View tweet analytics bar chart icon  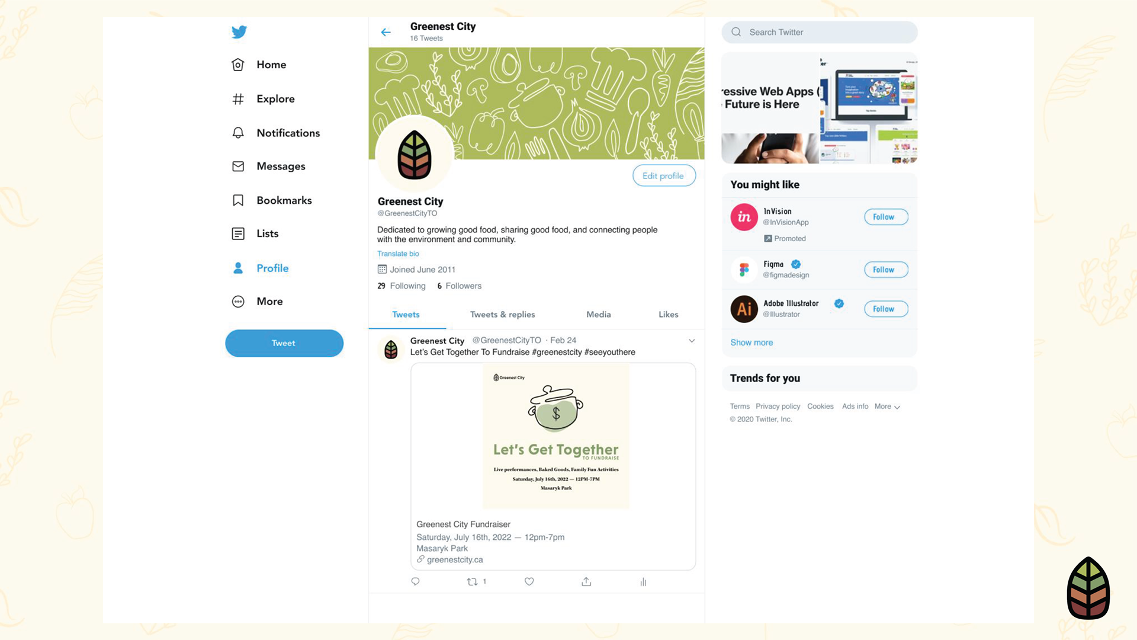643,582
